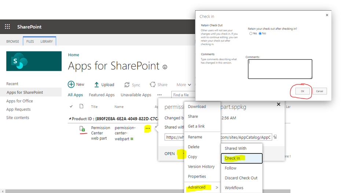Click the SharePoint site logo
344x193 pixels.
[34, 61]
